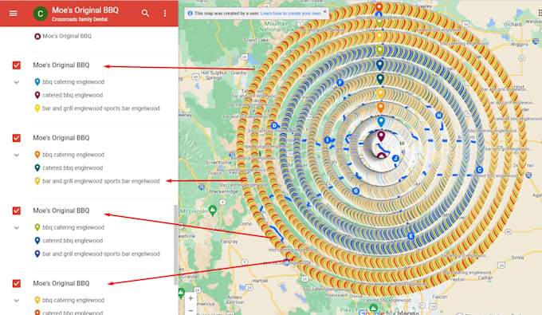Click the orange map pin below the yellow pin
Viewport: 542px width, 315px height.
380,108
